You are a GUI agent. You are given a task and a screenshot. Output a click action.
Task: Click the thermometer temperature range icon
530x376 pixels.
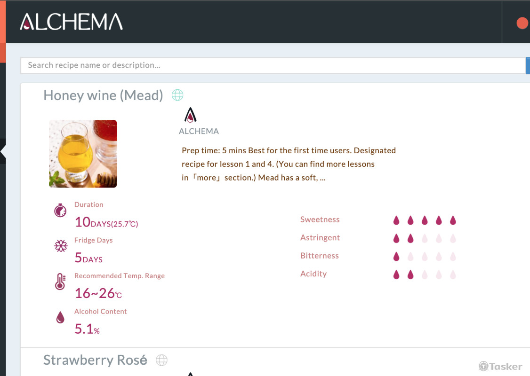60,282
